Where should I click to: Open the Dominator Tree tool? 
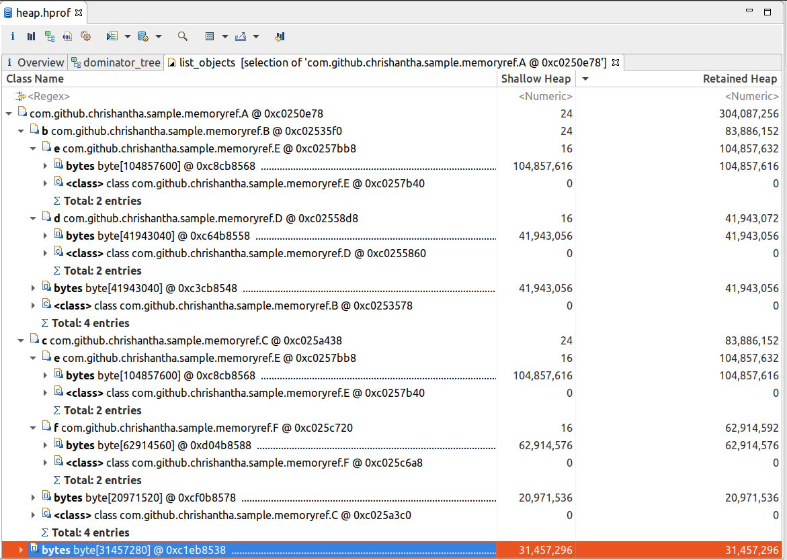50,36
